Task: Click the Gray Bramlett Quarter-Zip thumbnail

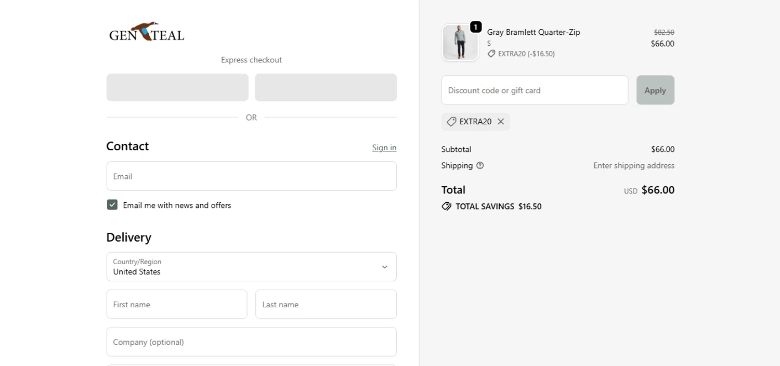Action: pyautogui.click(x=460, y=43)
